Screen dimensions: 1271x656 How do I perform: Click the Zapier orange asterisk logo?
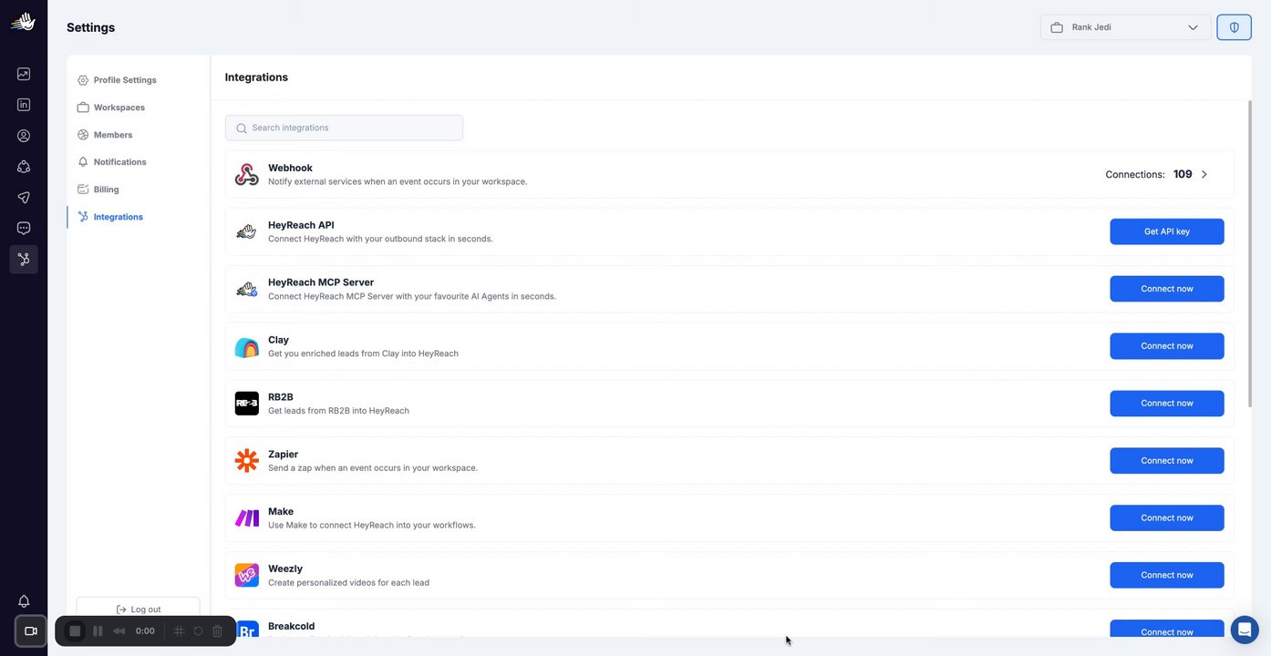(246, 461)
